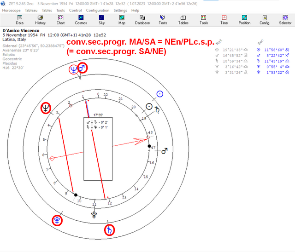Select the circled blue Pluto glyph on chart
This screenshot has height=252, width=295.
pos(57,220)
